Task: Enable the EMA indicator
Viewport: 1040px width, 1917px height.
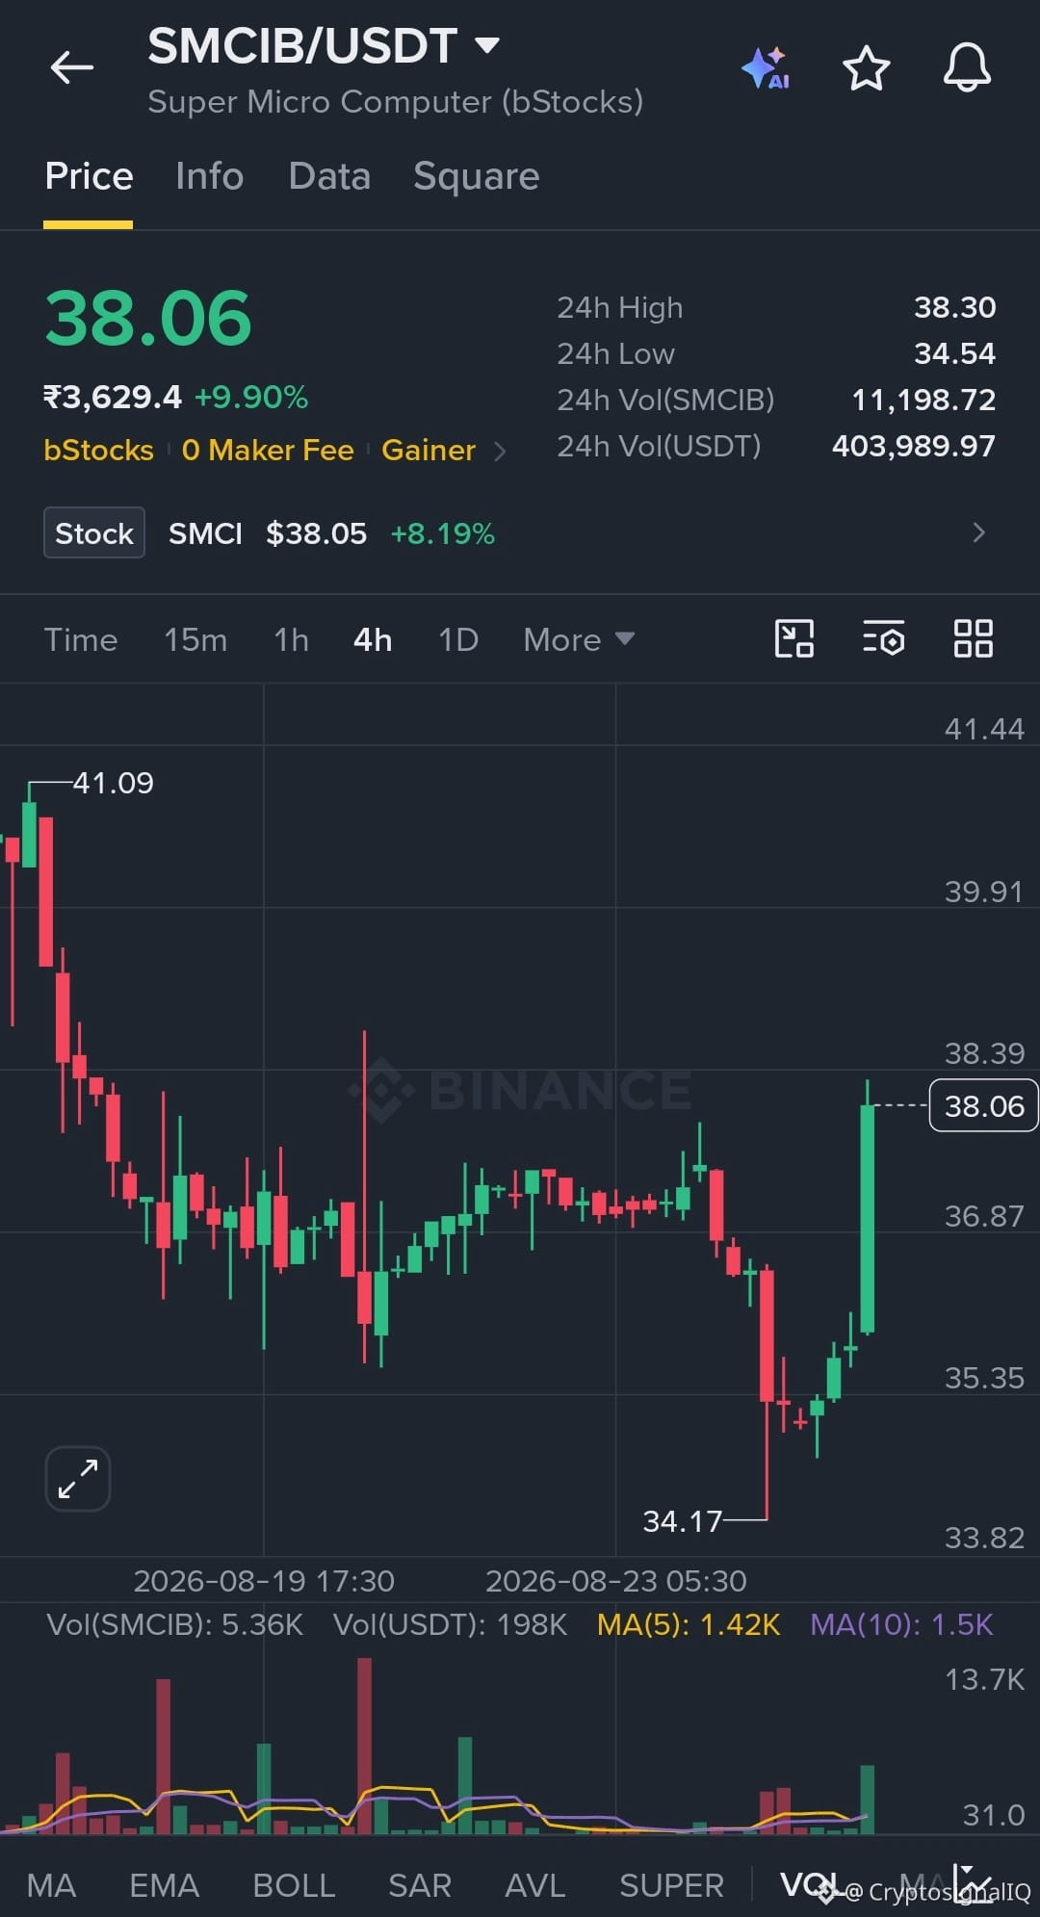Action: point(164,1885)
